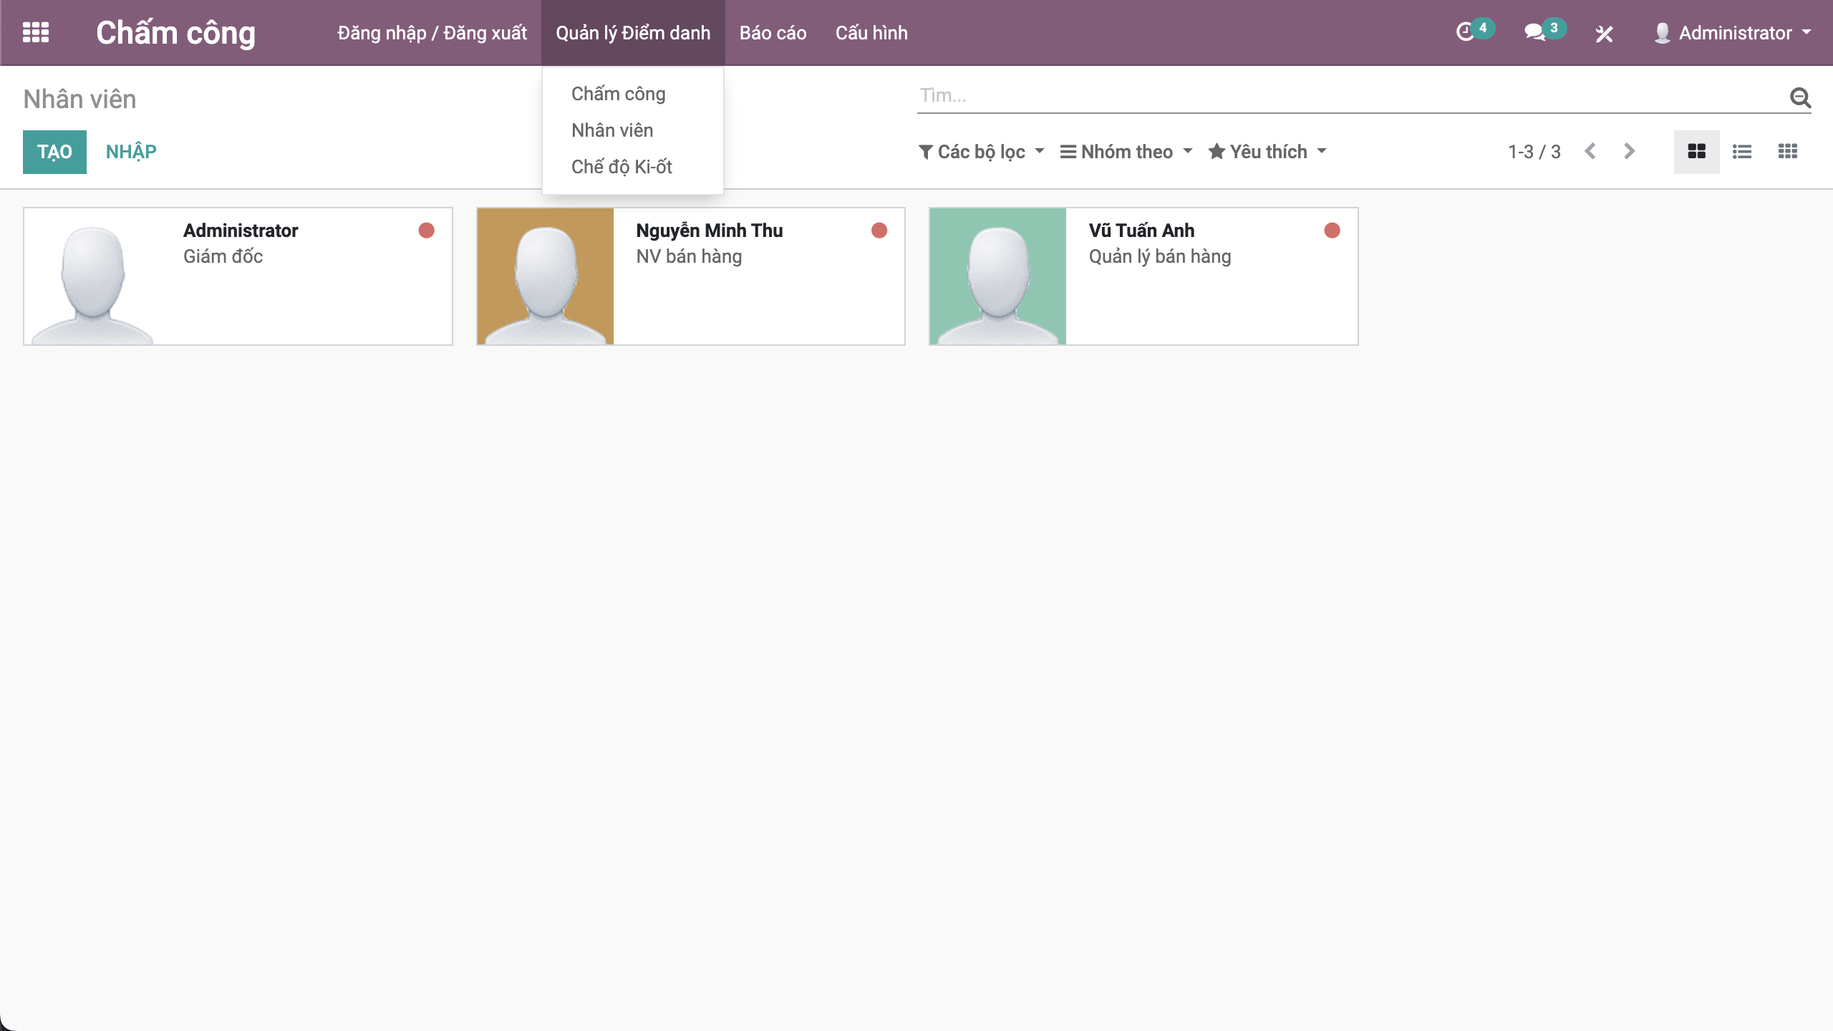The height and width of the screenshot is (1031, 1833).
Task: Switch to list view
Action: click(1742, 152)
